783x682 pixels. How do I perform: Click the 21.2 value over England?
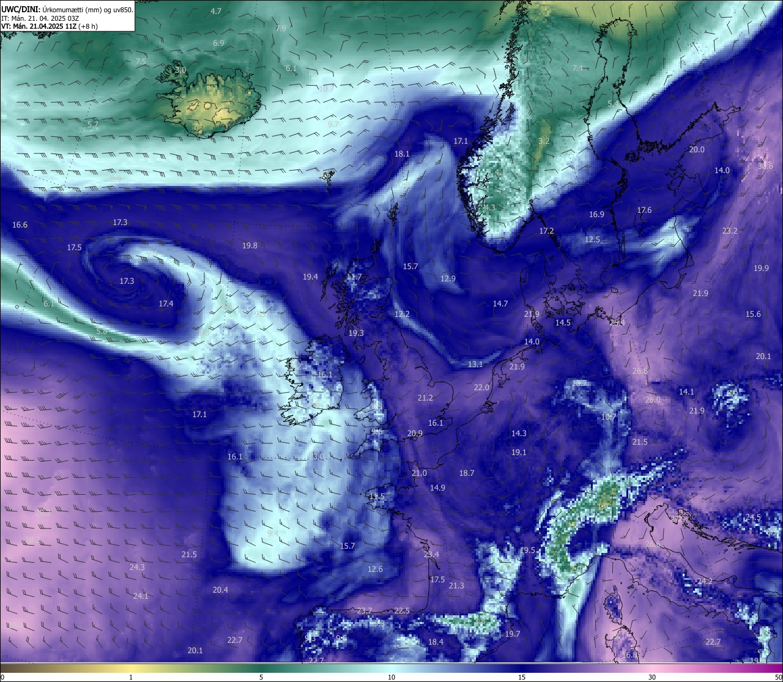click(x=425, y=398)
